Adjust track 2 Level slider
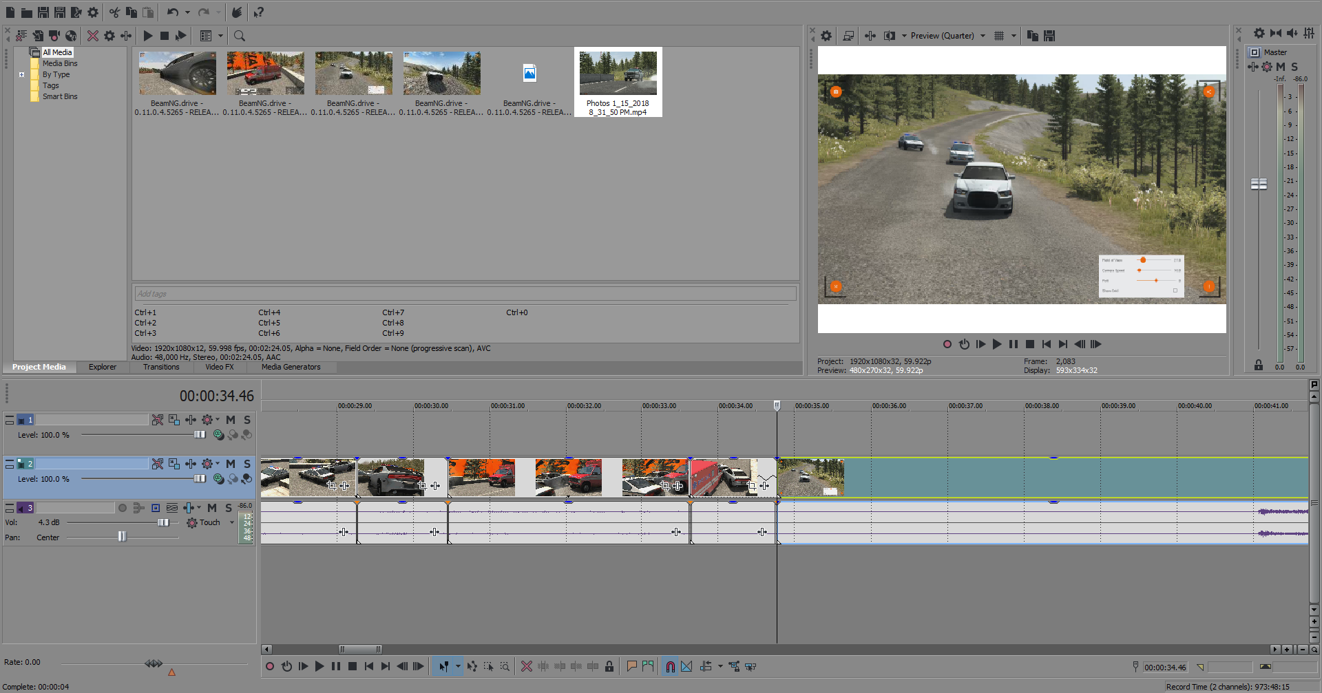This screenshot has width=1322, height=693. tap(200, 478)
